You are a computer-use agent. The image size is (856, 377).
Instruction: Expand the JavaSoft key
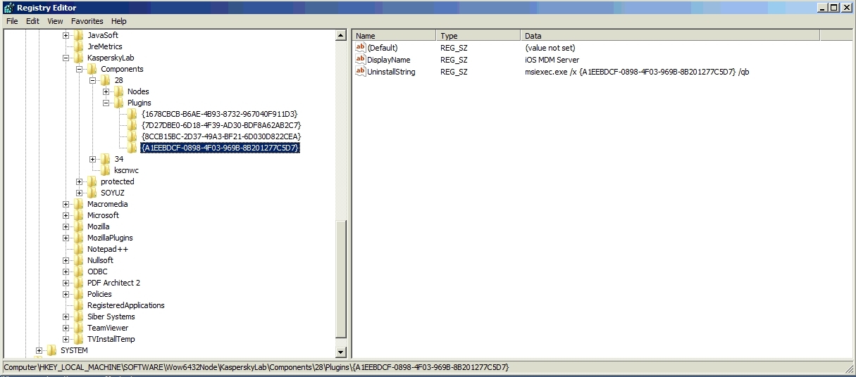point(66,35)
